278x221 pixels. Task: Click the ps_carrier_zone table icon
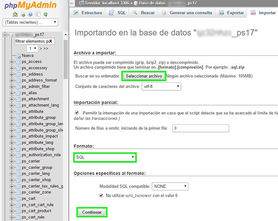[18, 193]
